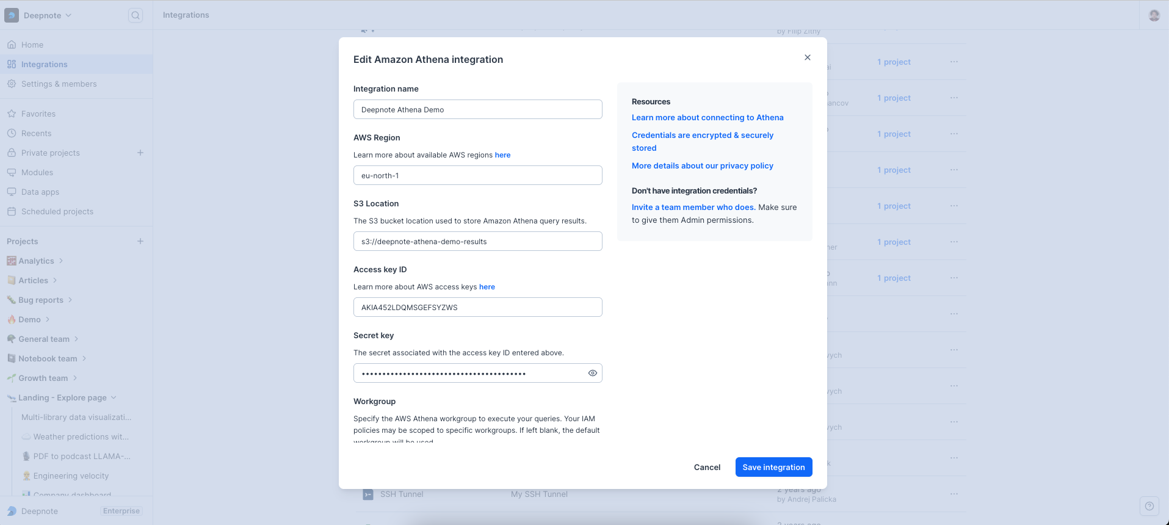Viewport: 1169px width, 525px height.
Task: Close the Edit Amazon Athena dialog
Action: click(x=808, y=57)
